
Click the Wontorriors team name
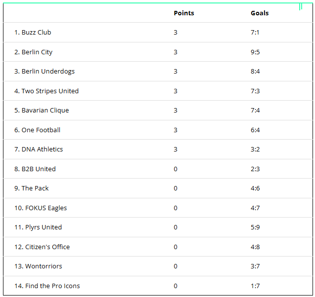tap(38, 266)
